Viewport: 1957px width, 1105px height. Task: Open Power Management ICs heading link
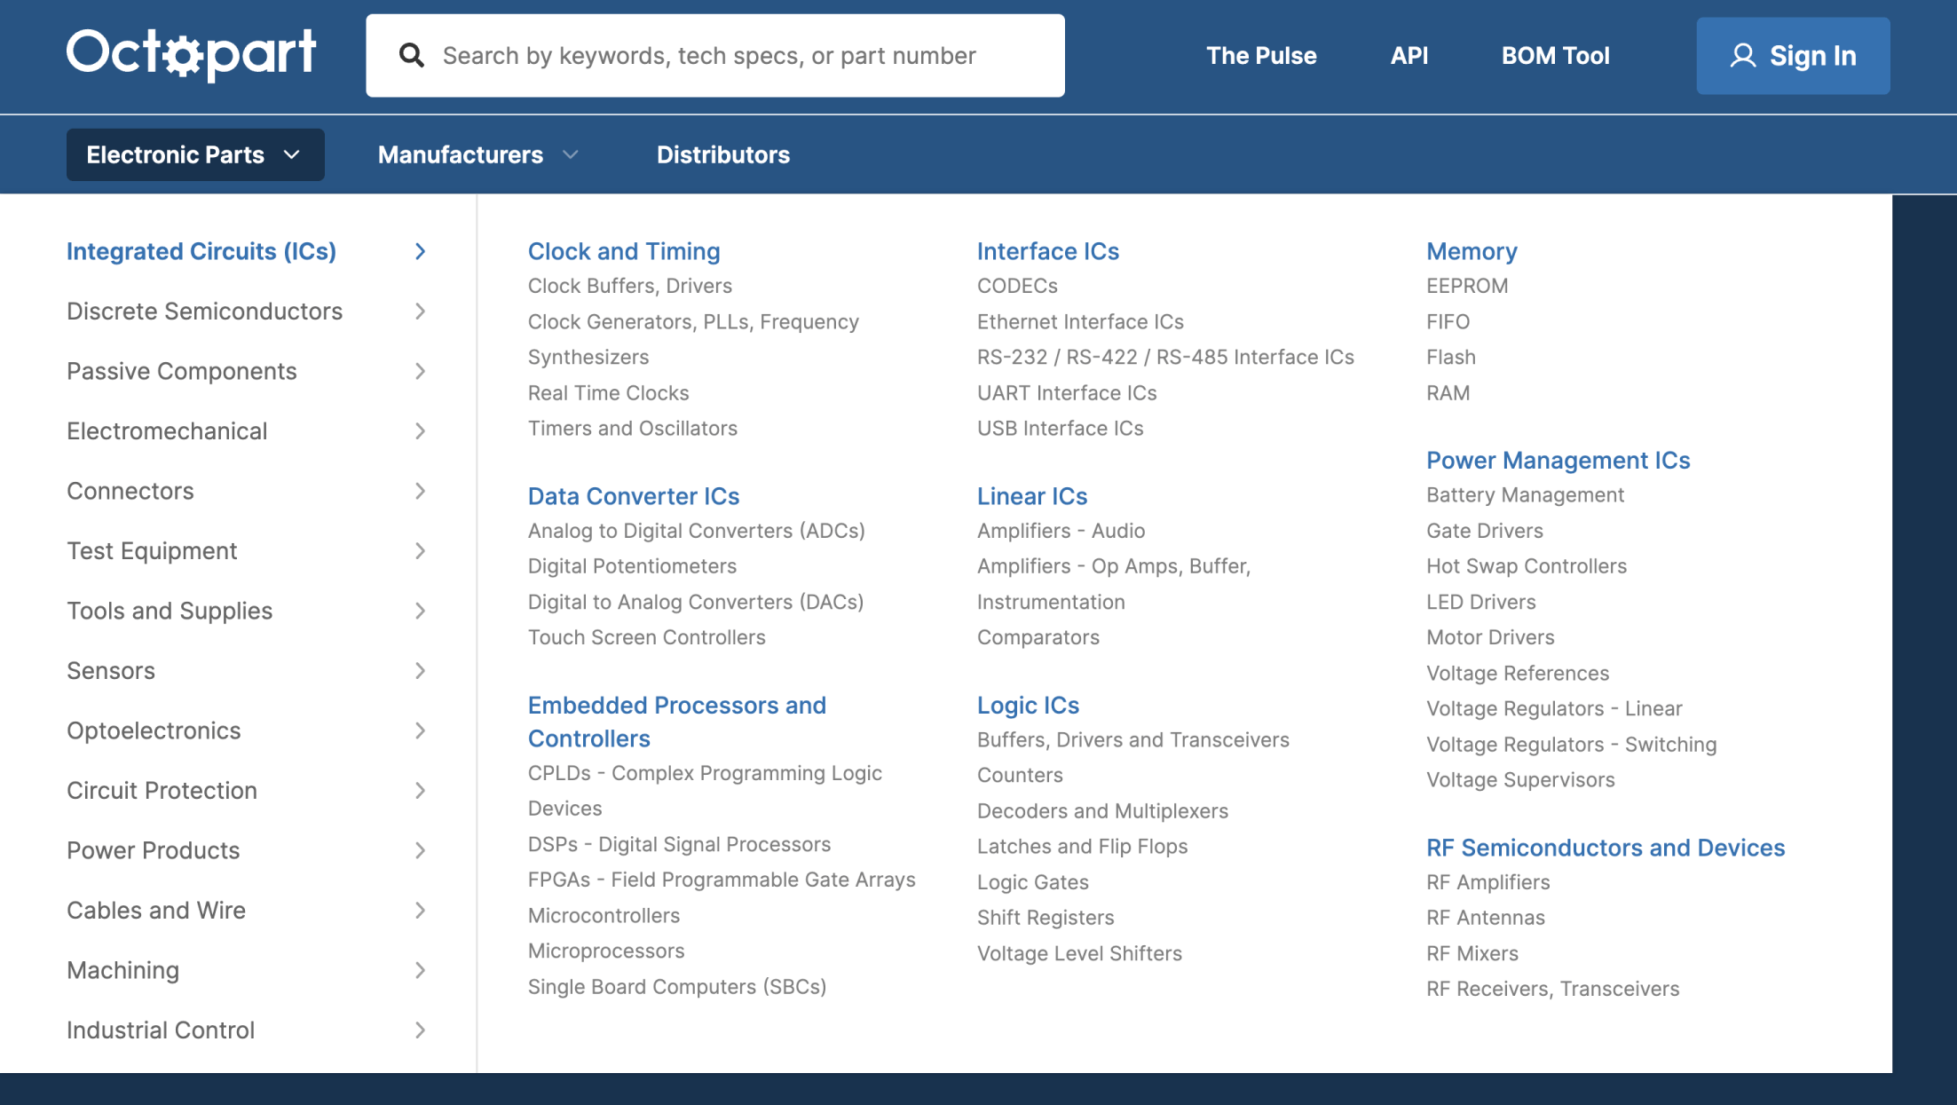tap(1558, 461)
